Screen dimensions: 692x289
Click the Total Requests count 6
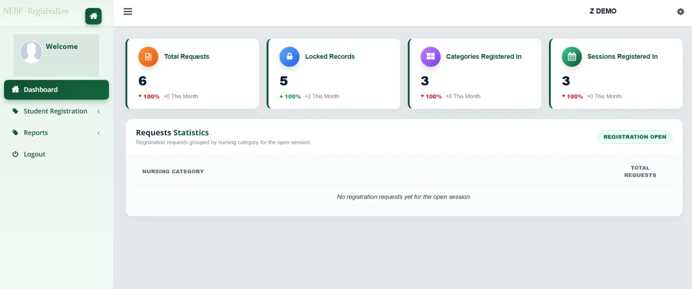click(142, 81)
